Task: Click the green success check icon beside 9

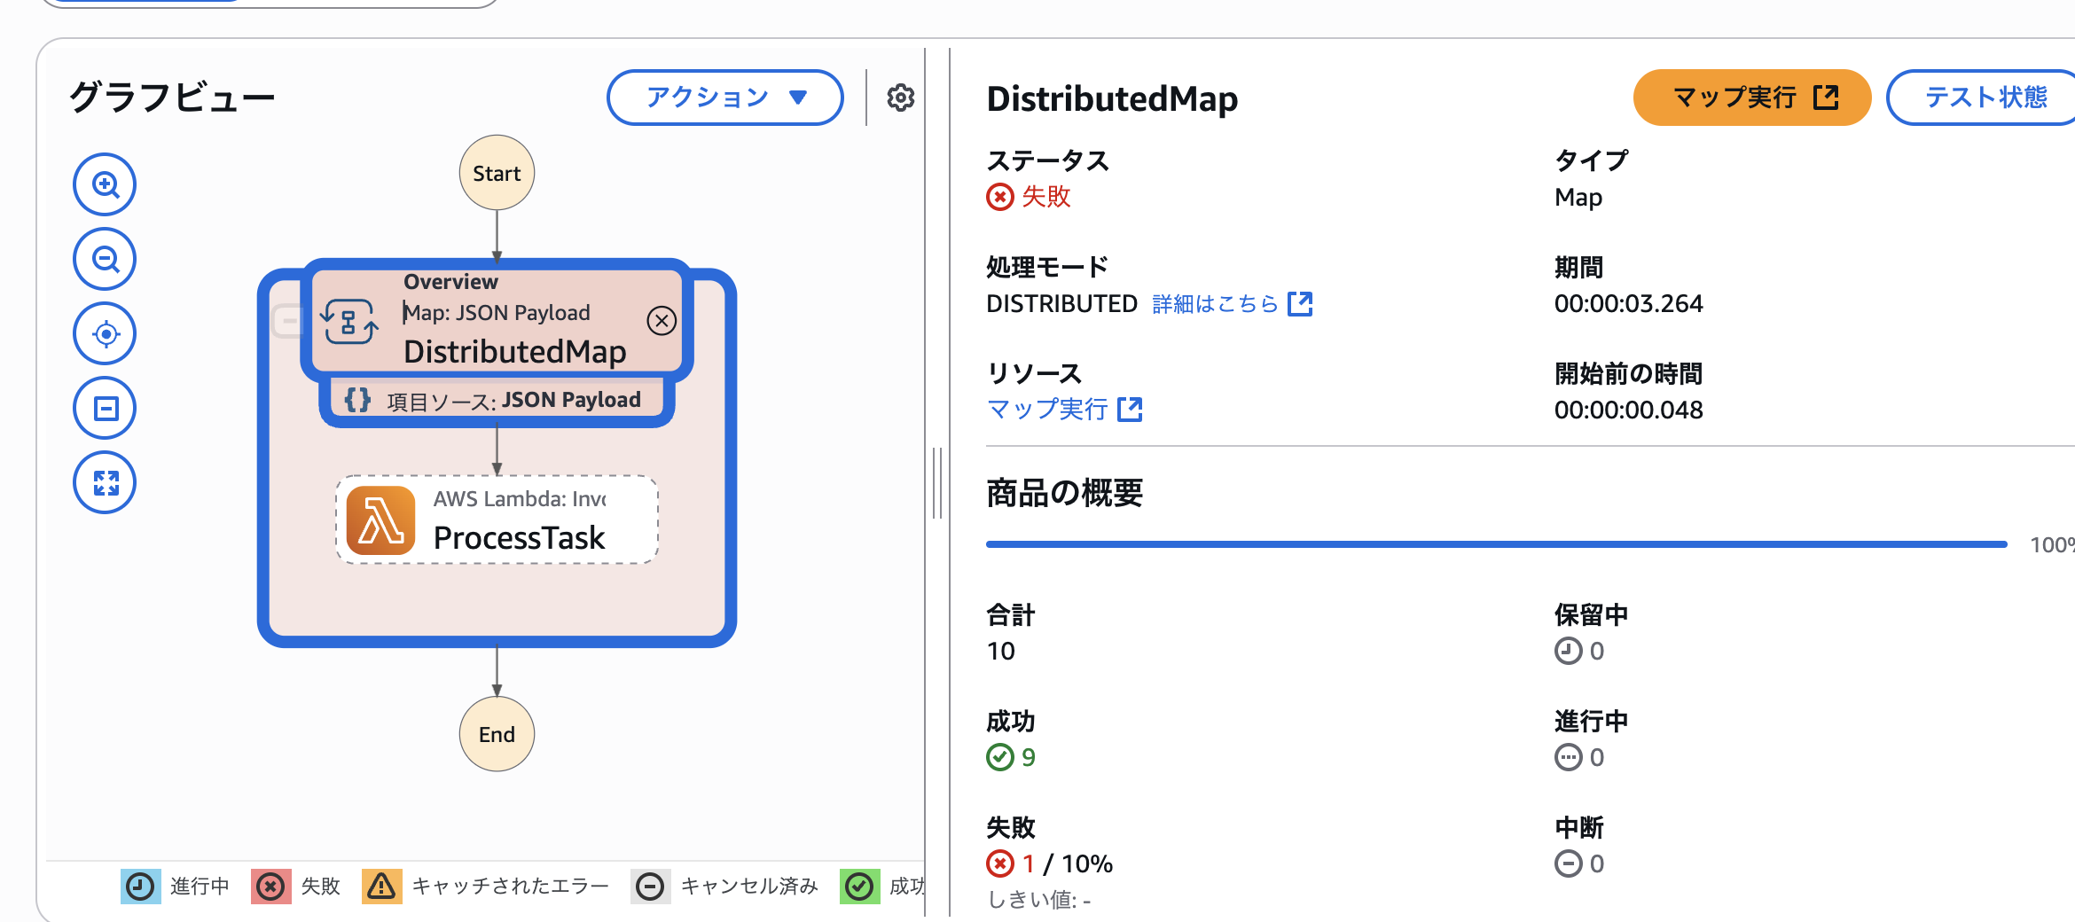Action: [1000, 757]
